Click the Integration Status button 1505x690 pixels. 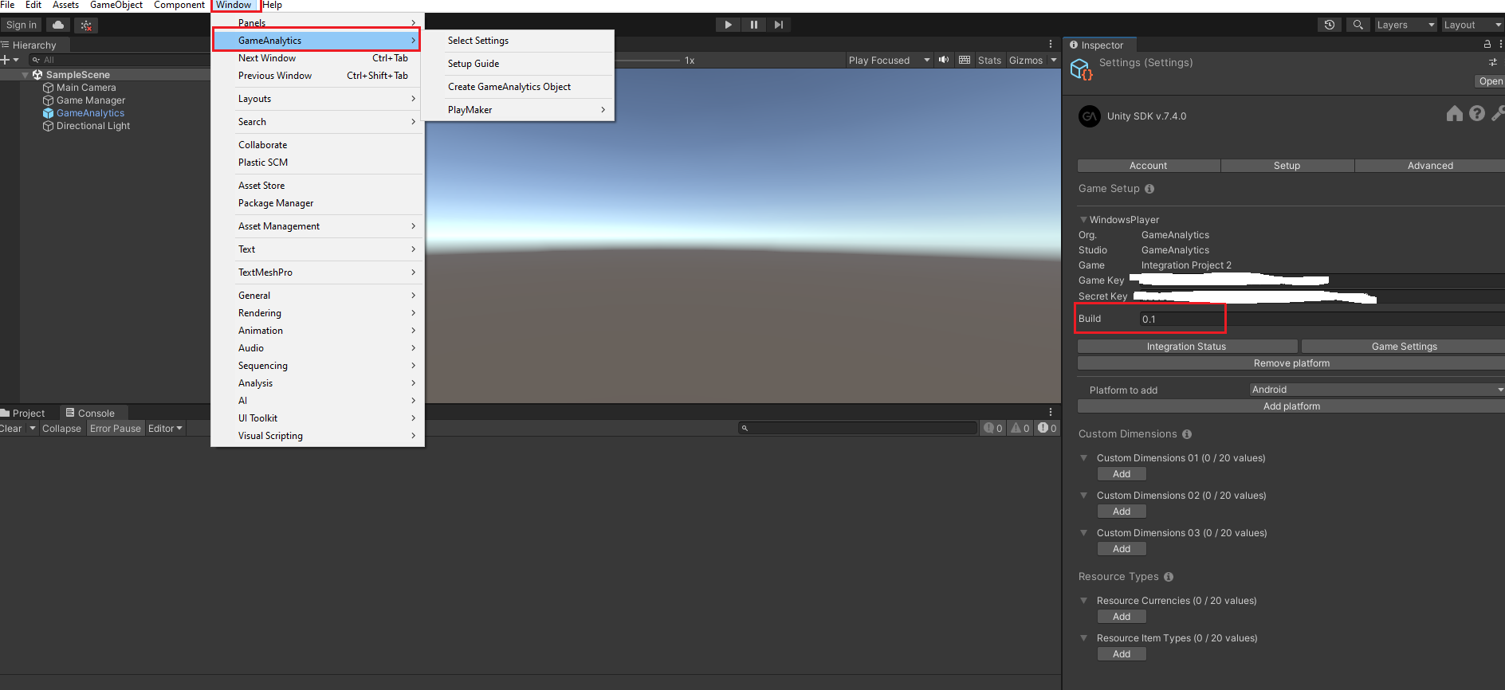[1187, 347]
